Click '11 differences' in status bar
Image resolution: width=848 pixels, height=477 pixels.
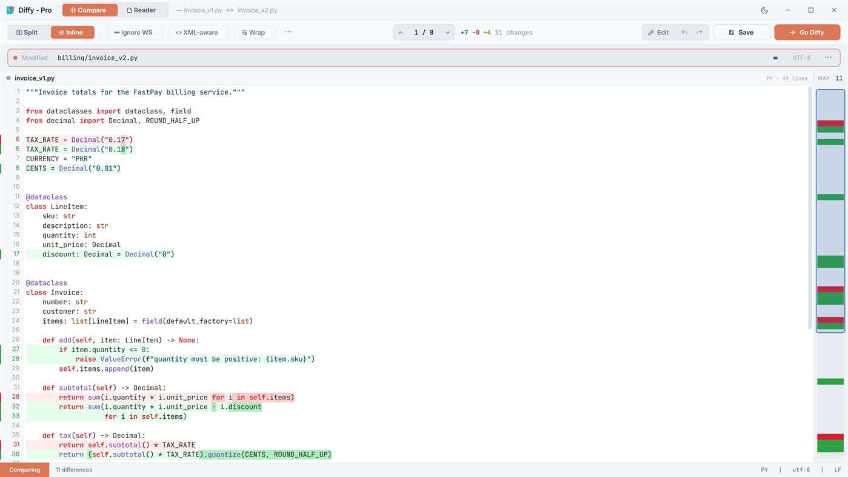coord(74,470)
